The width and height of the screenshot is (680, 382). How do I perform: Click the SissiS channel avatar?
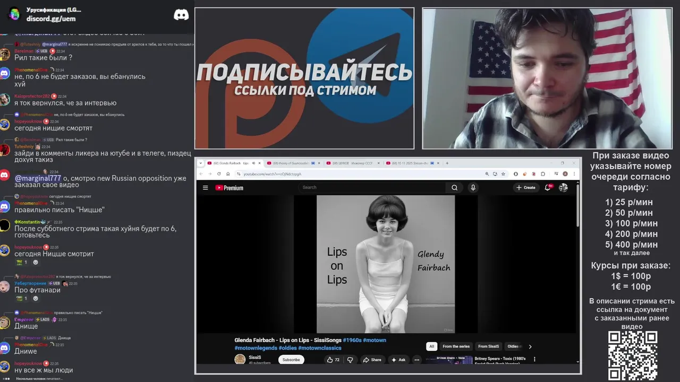coord(240,359)
